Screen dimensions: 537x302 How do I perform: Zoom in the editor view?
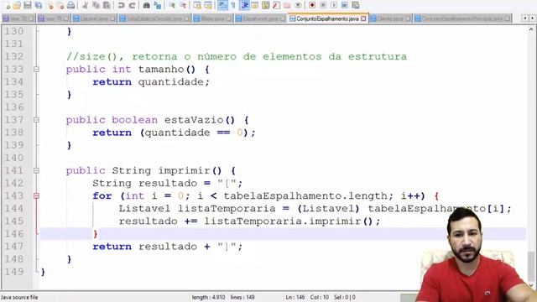[x=172, y=5]
